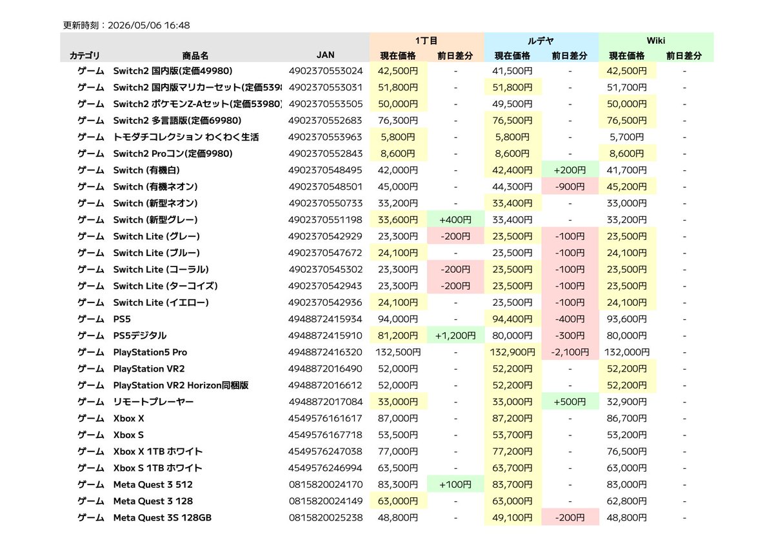Click 41,500円 ルデヤ price for Switch2 国内版
The height and width of the screenshot is (547, 774).
tap(514, 71)
